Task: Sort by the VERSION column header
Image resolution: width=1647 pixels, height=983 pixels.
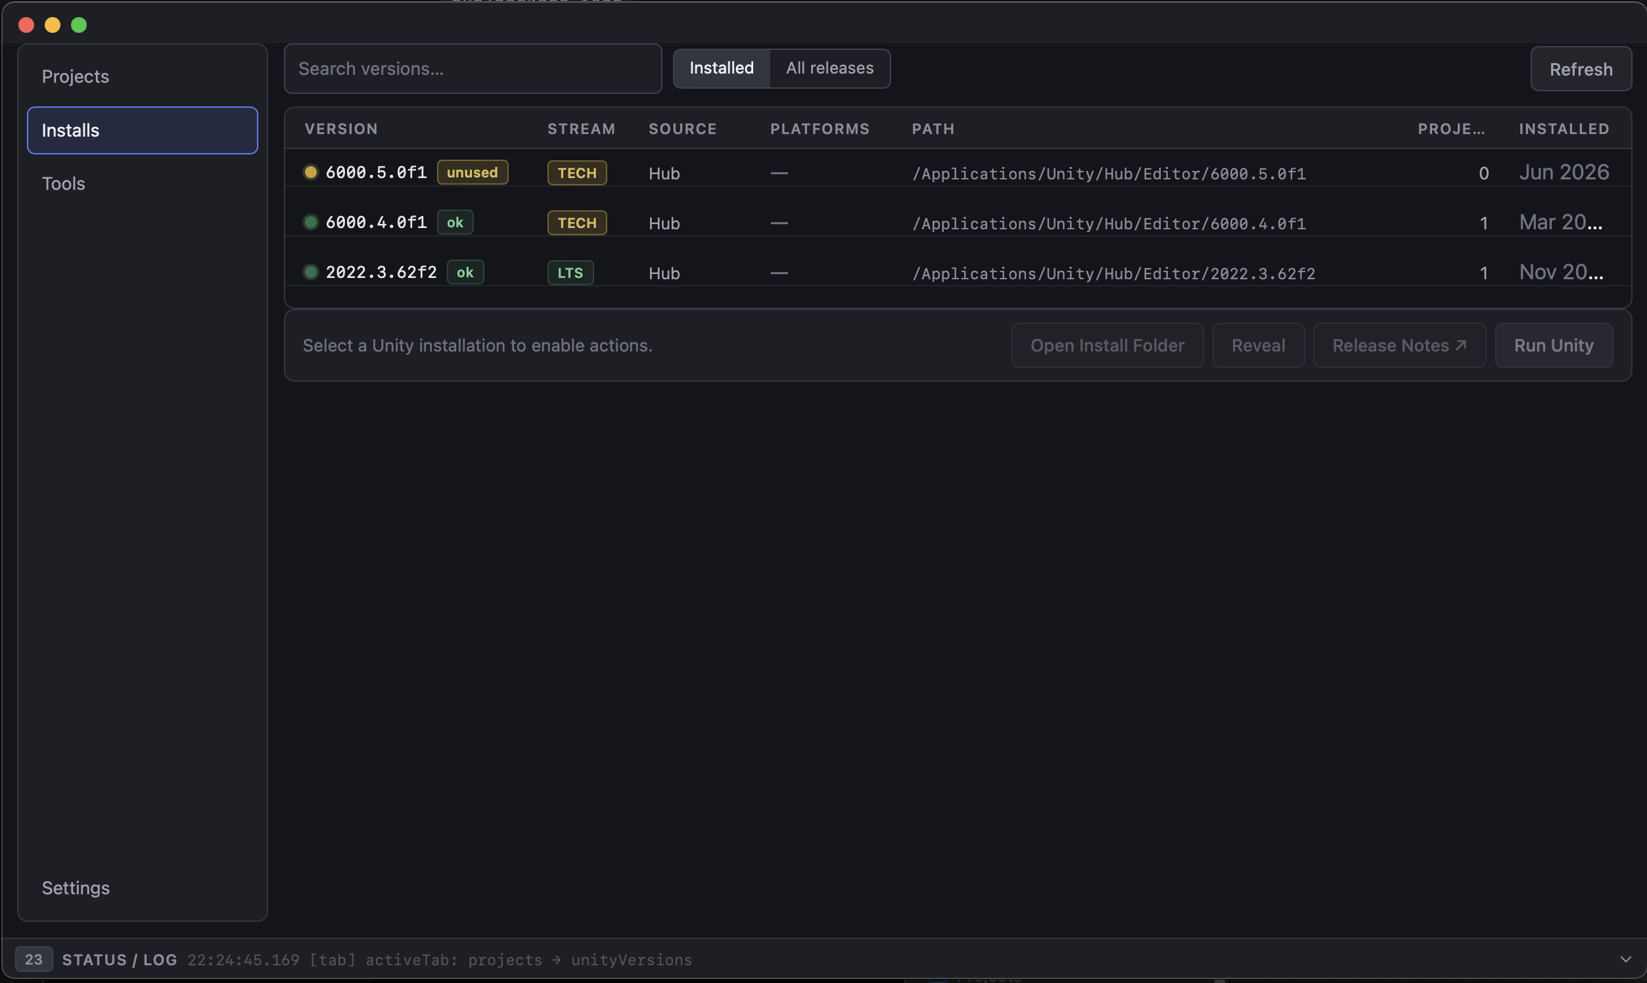Action: 341,129
